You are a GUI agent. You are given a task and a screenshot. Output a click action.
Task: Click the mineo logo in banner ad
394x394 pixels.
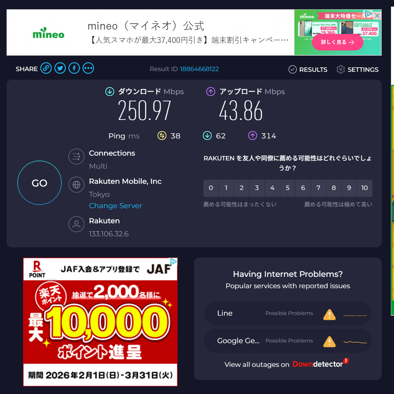click(48, 33)
